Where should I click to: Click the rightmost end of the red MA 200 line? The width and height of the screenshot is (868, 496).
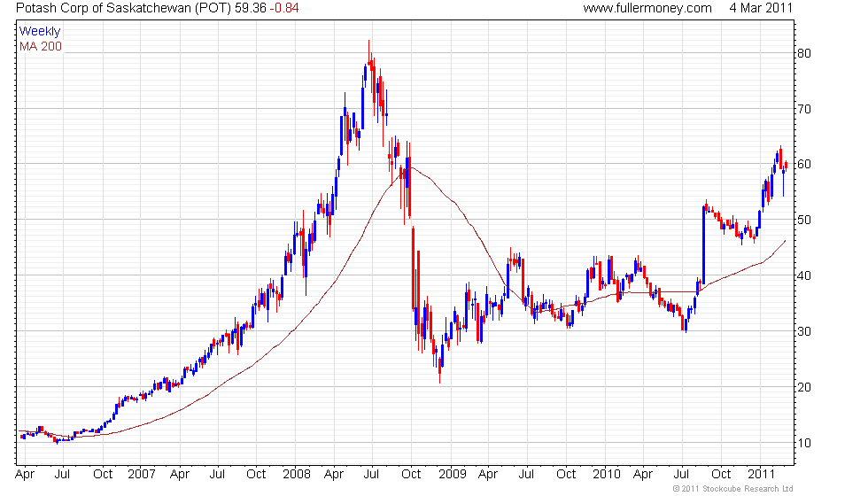[785, 241]
